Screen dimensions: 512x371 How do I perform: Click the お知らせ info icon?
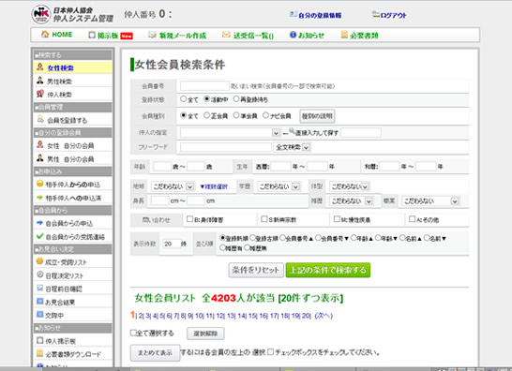293,35
